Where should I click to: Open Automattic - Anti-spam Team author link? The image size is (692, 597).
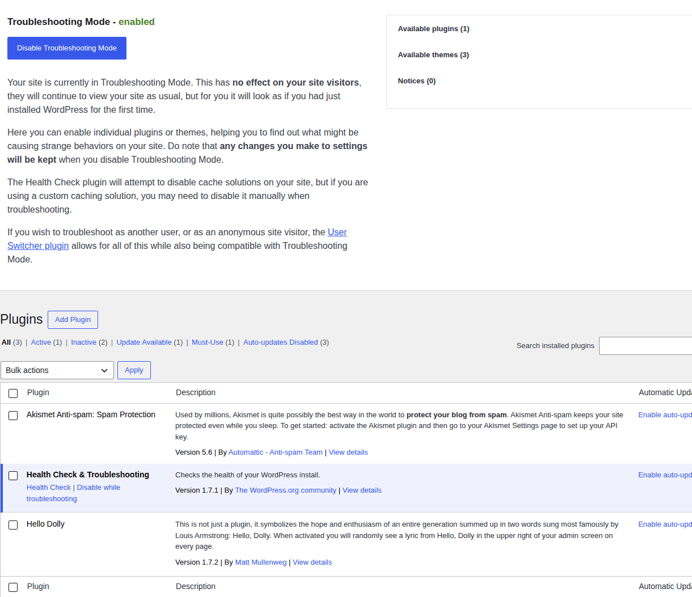click(x=276, y=452)
